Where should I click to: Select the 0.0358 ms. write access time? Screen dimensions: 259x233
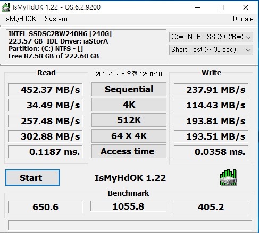(211, 152)
